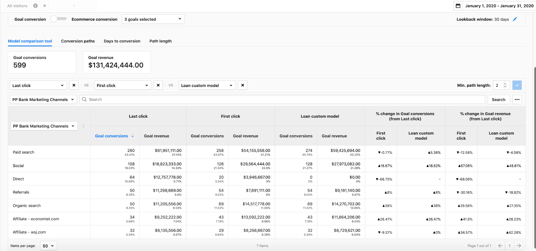Open the Last click model selector
Screen dimensions: 536x251
tap(38, 85)
